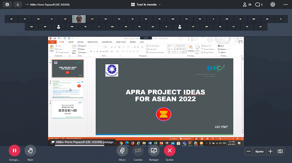Take a screenshot with camera icon
Viewport: 292px width, 163px height.
pyautogui.click(x=280, y=151)
